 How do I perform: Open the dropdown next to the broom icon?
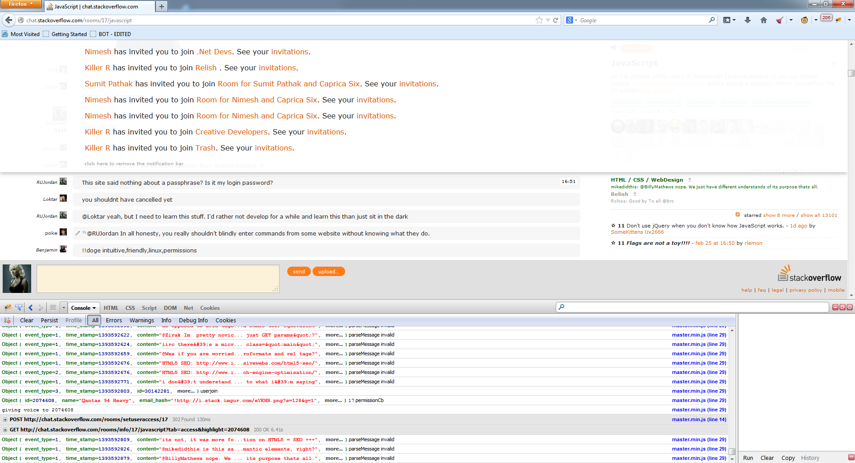[x=791, y=20]
